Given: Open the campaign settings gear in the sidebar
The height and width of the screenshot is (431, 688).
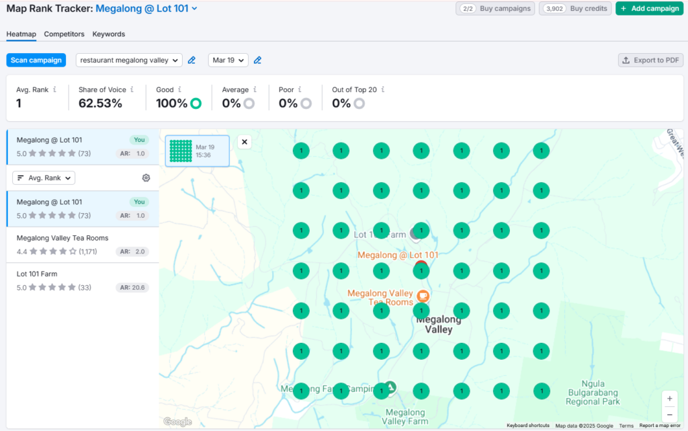Looking at the screenshot, I should coord(146,178).
